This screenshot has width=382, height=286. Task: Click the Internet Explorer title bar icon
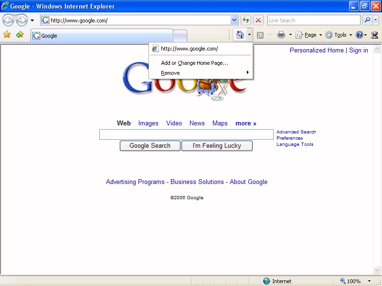pos(5,6)
